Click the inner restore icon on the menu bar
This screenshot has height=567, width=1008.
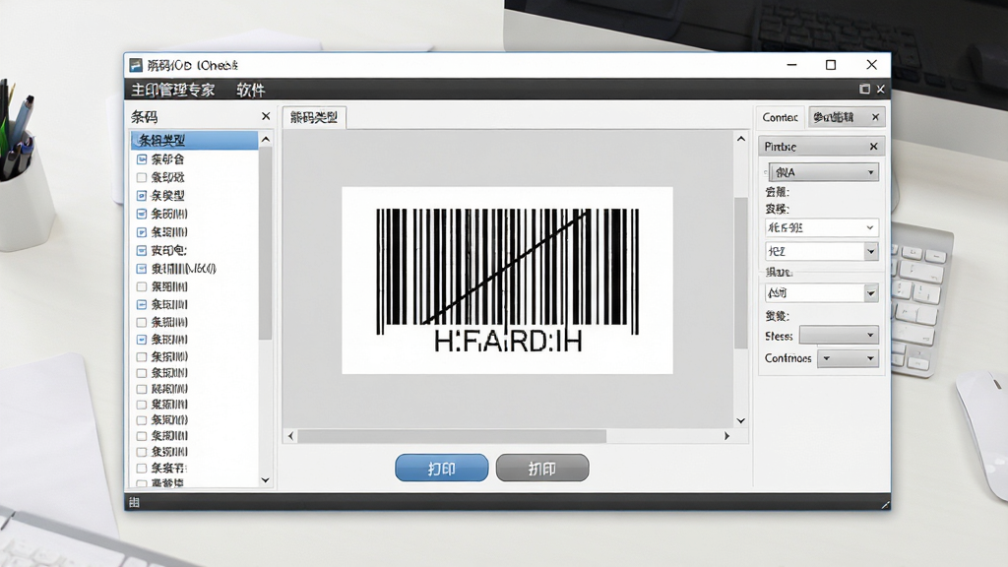[864, 89]
